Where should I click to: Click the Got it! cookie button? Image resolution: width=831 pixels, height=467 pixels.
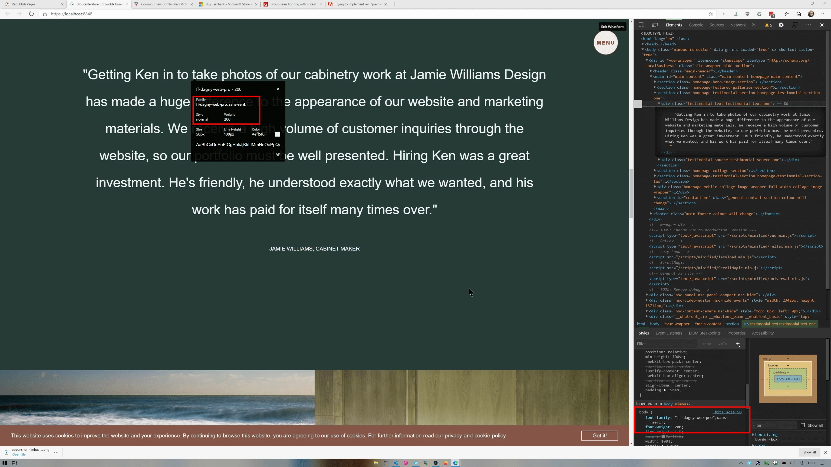(x=599, y=435)
